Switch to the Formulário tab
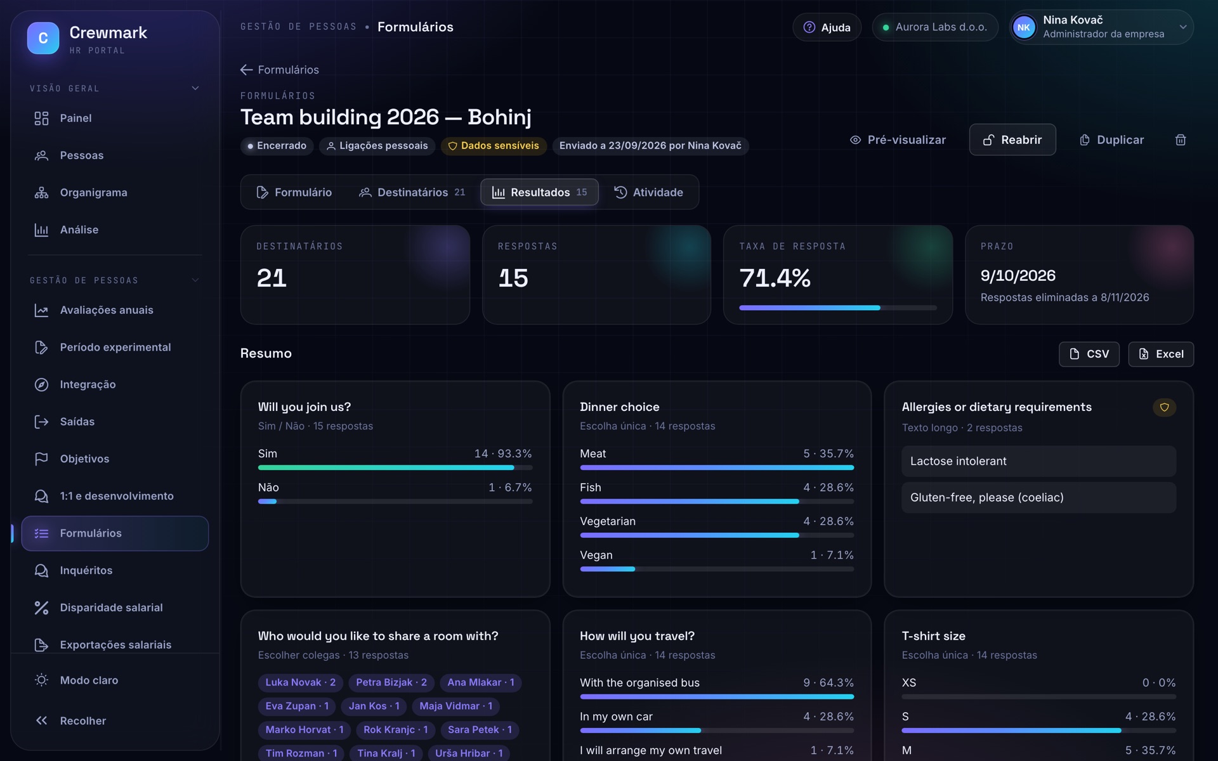This screenshot has width=1218, height=761. pyautogui.click(x=294, y=192)
